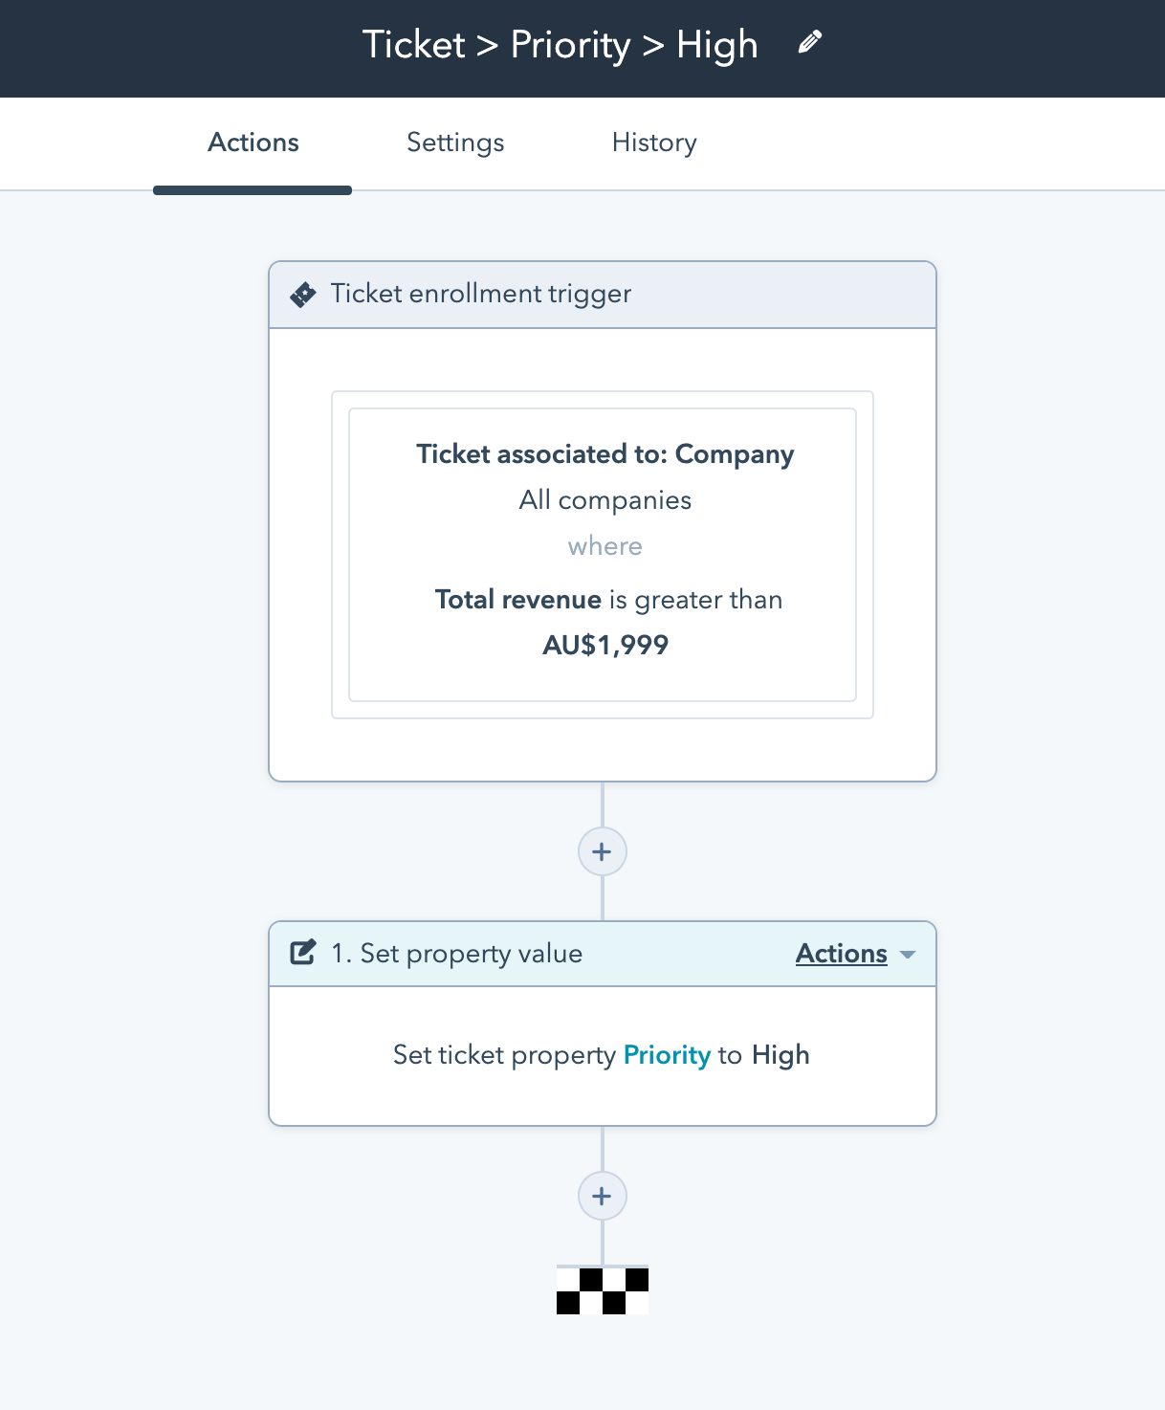Click the pencil icon to rename workflow
Screen dimensions: 1165x1410
coord(809,43)
